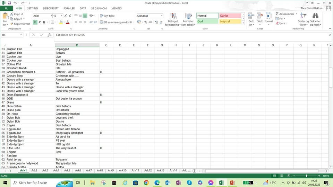Align text to the right
This screenshot has width=333, height=187.
85,22
